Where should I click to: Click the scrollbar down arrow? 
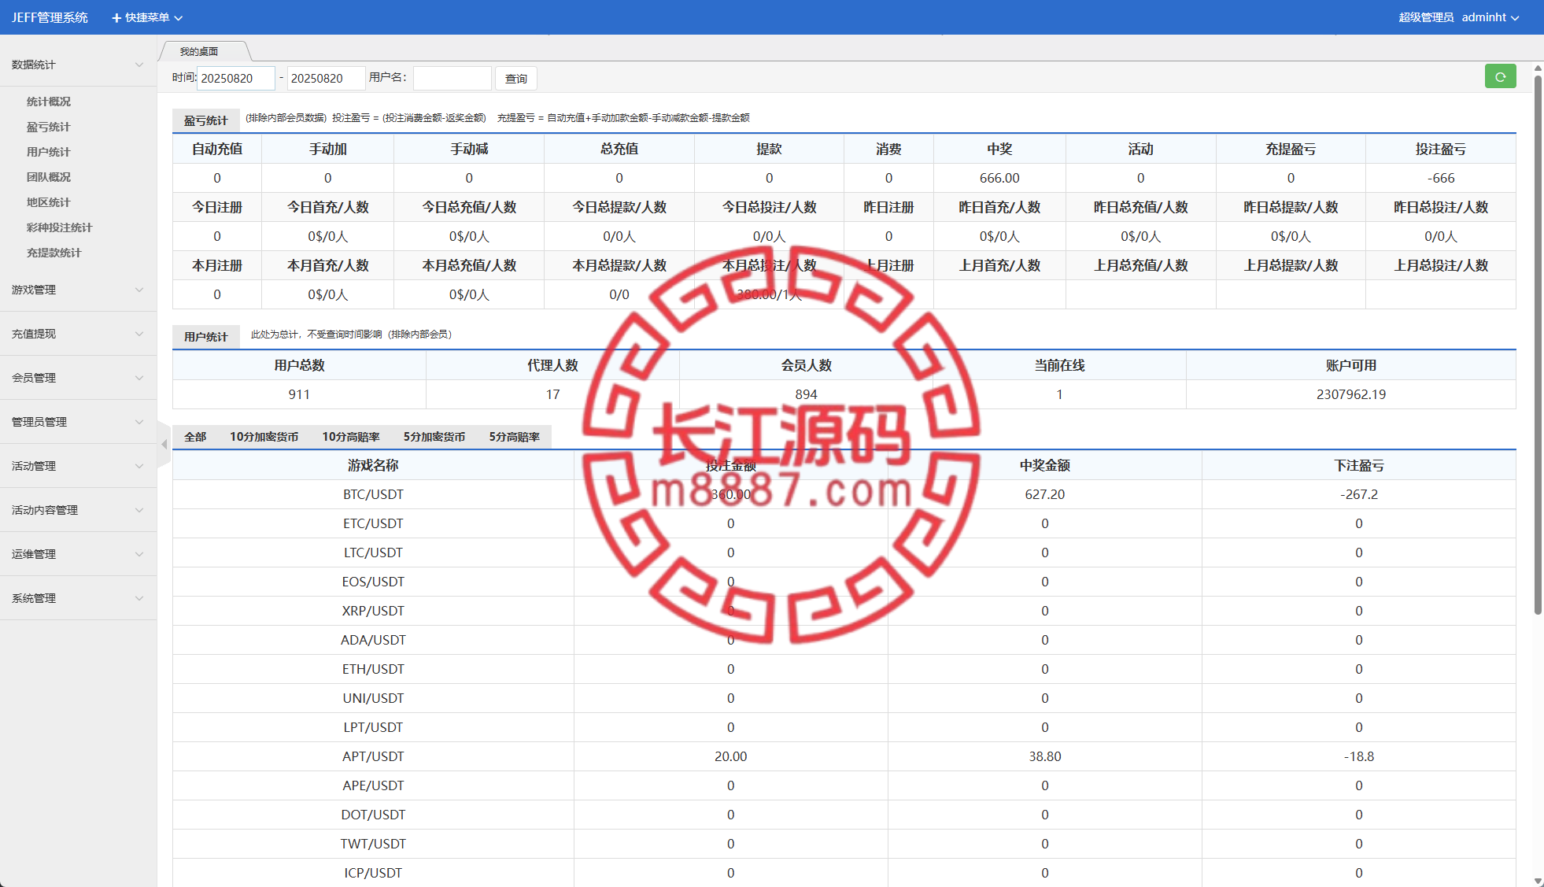pyautogui.click(x=1538, y=881)
